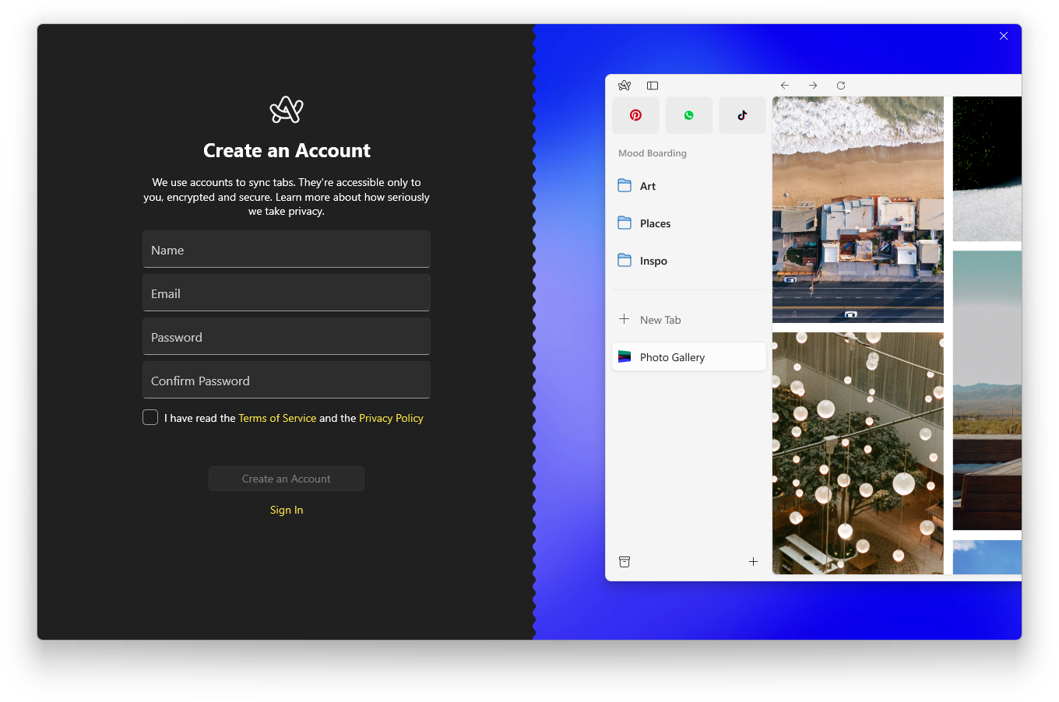Screen dimensions: 1059x702
Task: Expand the Inspo folder
Action: tap(653, 261)
